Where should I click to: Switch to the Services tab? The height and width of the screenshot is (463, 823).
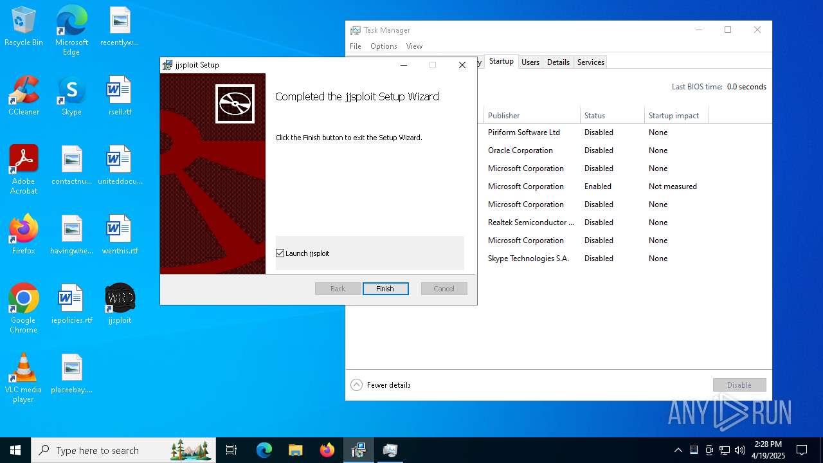pos(591,62)
